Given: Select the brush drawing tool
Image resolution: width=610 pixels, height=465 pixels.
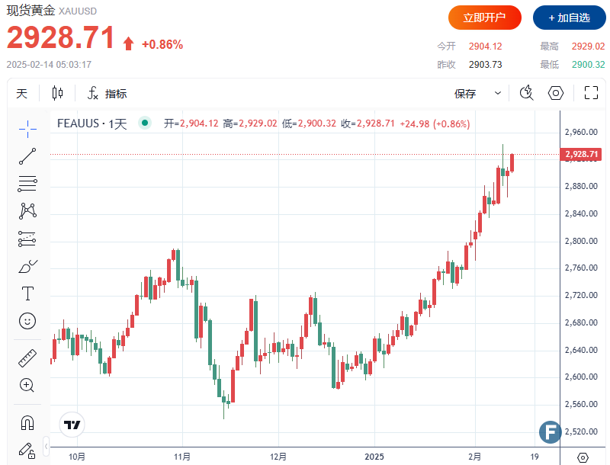Looking at the screenshot, I should tap(27, 266).
